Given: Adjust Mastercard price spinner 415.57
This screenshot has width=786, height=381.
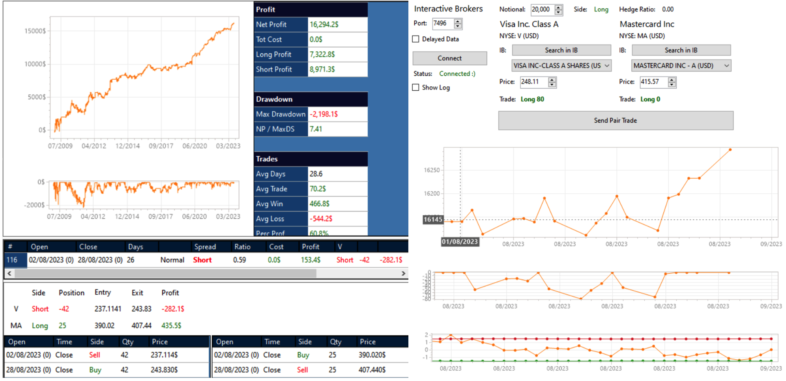Looking at the screenshot, I should 672,82.
